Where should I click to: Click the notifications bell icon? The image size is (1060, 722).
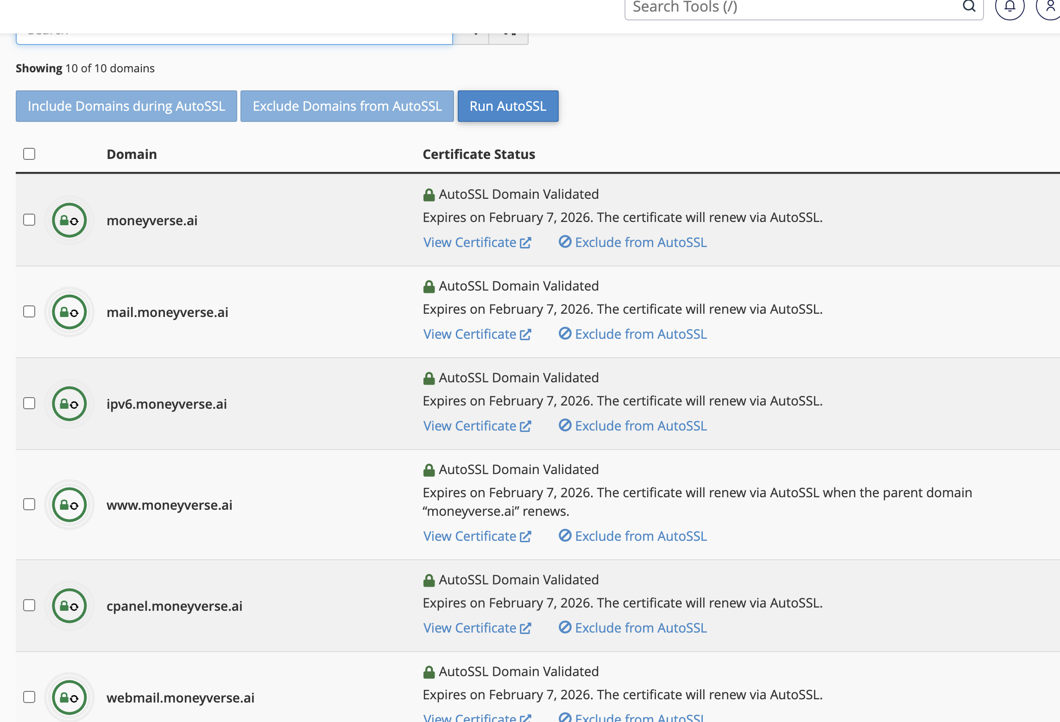coord(1010,6)
